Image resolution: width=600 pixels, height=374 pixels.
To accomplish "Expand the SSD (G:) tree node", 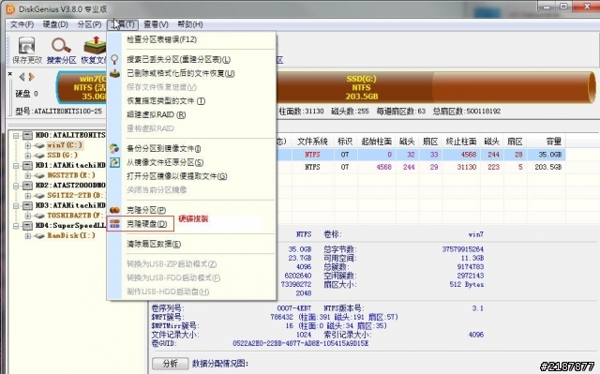I will coord(27,156).
